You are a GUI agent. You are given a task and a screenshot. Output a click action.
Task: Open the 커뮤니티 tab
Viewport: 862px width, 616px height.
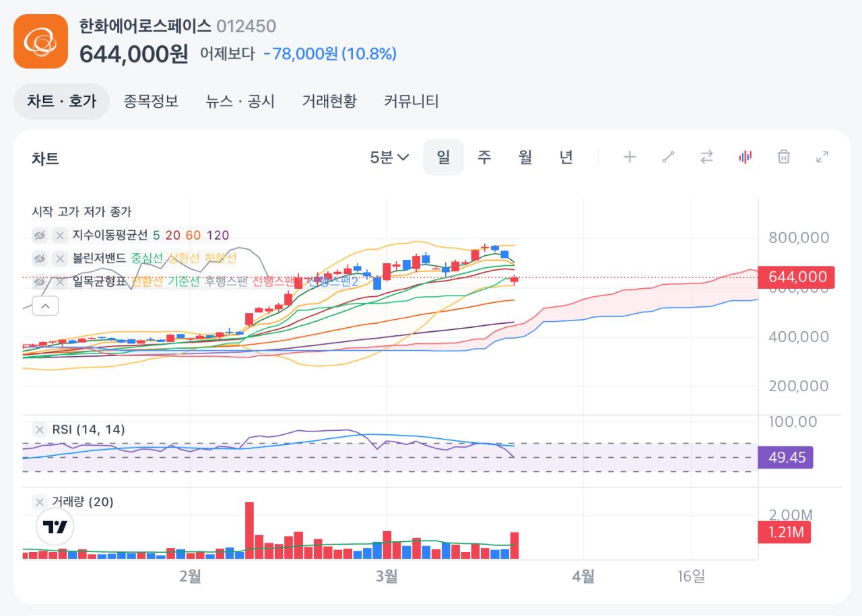[x=411, y=102]
